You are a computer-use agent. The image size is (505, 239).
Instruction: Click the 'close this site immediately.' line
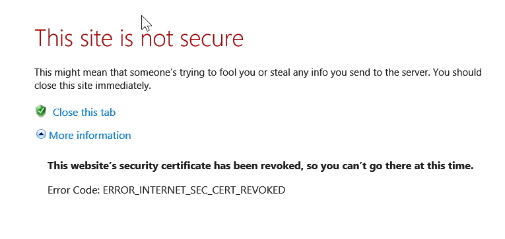[x=93, y=86]
